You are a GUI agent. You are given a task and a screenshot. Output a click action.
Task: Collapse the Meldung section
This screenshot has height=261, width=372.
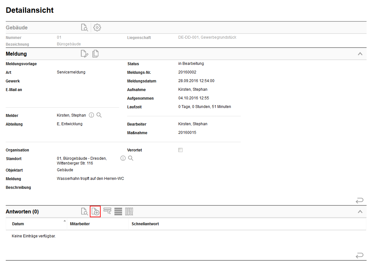(360, 53)
